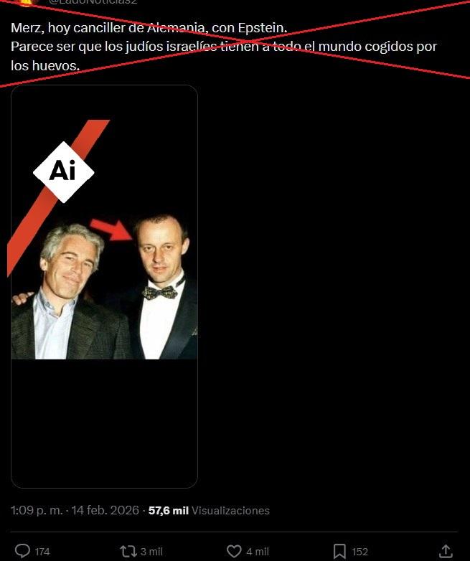Open the 1:09 p. m. timestamp link
The width and height of the screenshot is (470, 561).
37,510
